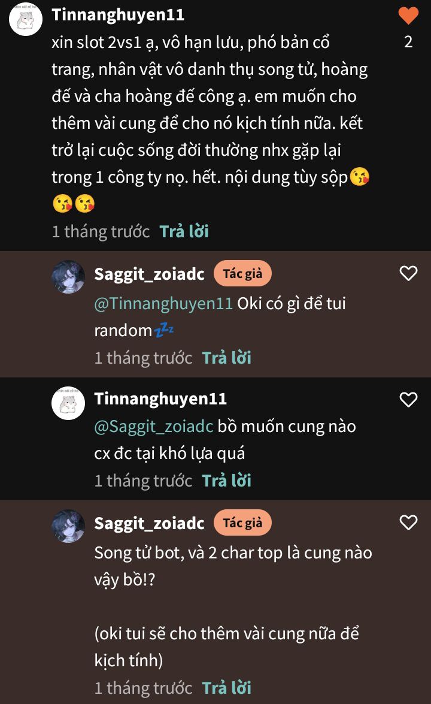The height and width of the screenshot is (704, 431).
Task: Unlike the top comment with the orange heart
Action: (408, 16)
